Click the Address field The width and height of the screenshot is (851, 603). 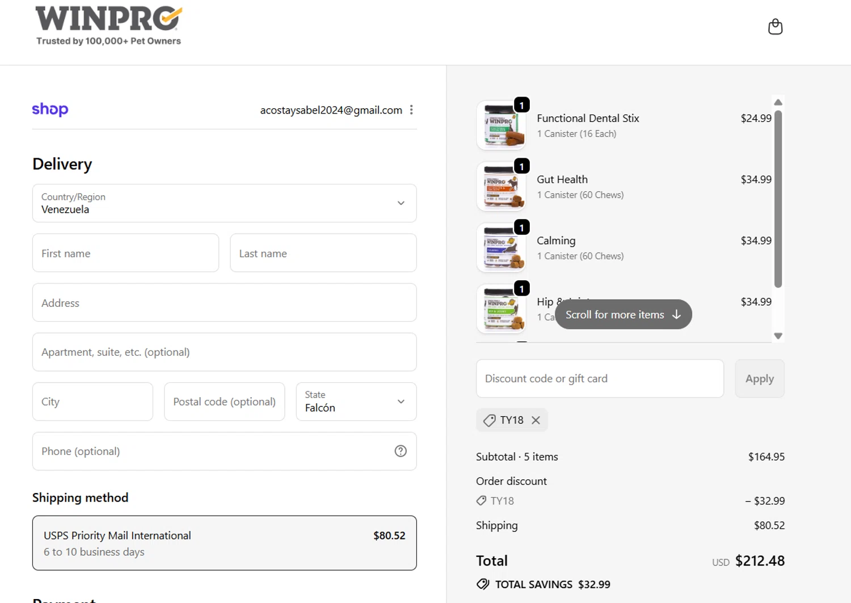(x=224, y=302)
